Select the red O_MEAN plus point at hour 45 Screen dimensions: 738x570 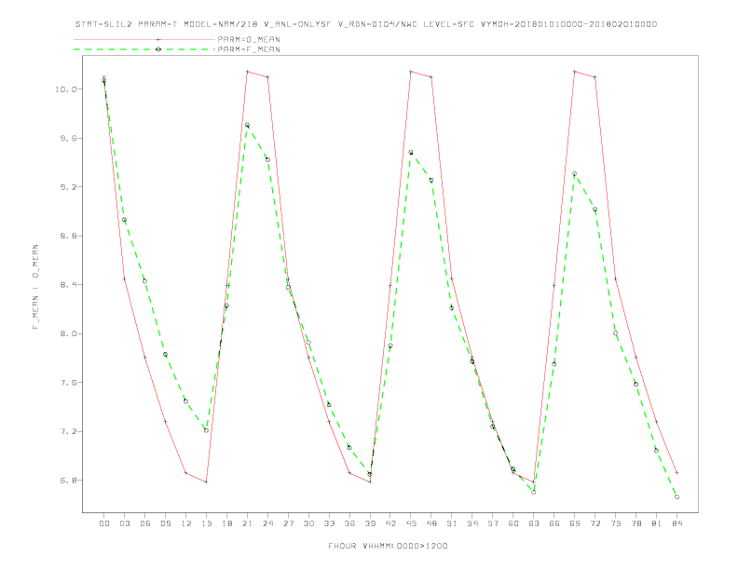(x=411, y=72)
